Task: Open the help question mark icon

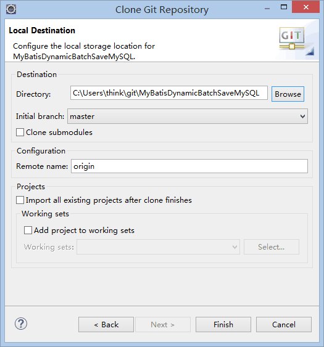Action: click(x=21, y=324)
